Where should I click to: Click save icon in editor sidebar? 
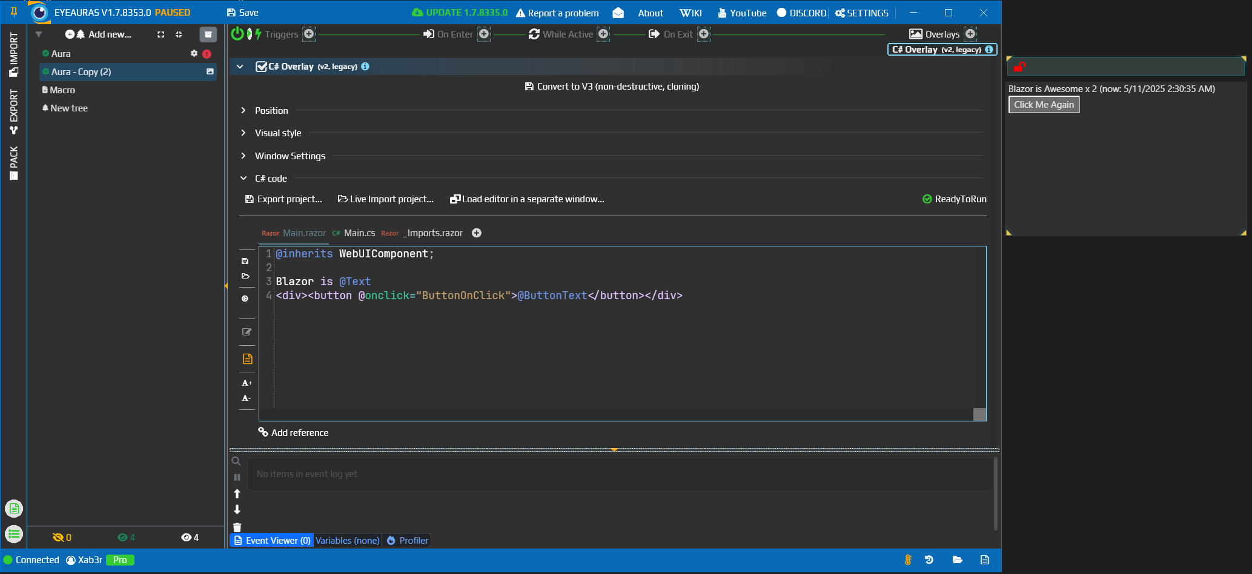coord(245,261)
